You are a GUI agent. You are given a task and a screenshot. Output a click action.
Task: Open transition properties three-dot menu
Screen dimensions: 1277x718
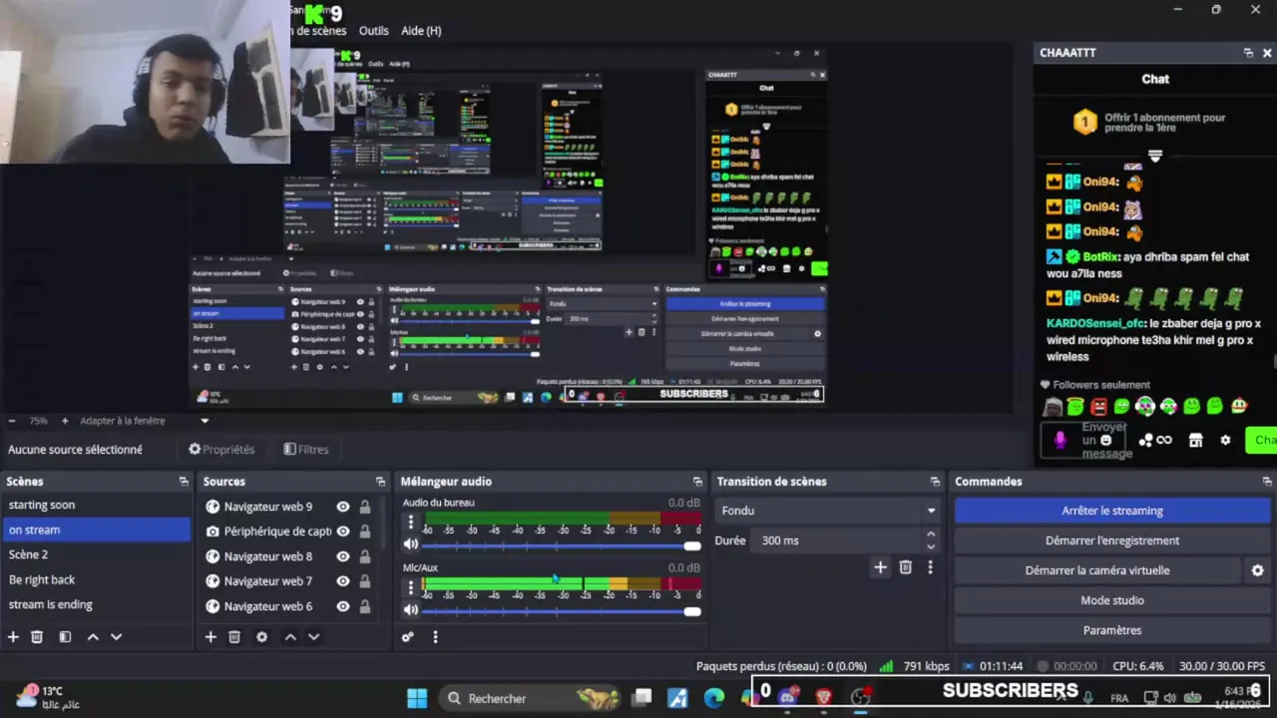coord(930,567)
